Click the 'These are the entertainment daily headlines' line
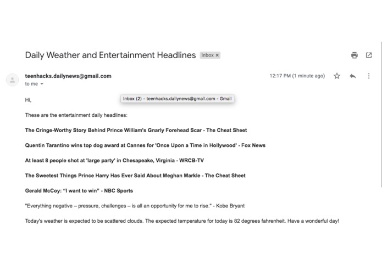 click(76, 115)
